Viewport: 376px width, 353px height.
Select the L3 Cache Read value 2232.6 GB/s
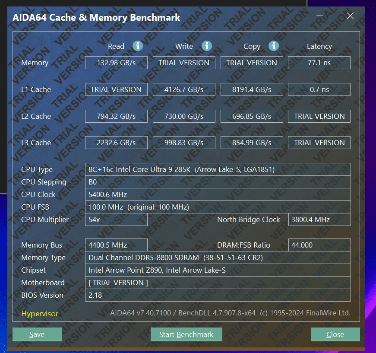[x=116, y=143]
